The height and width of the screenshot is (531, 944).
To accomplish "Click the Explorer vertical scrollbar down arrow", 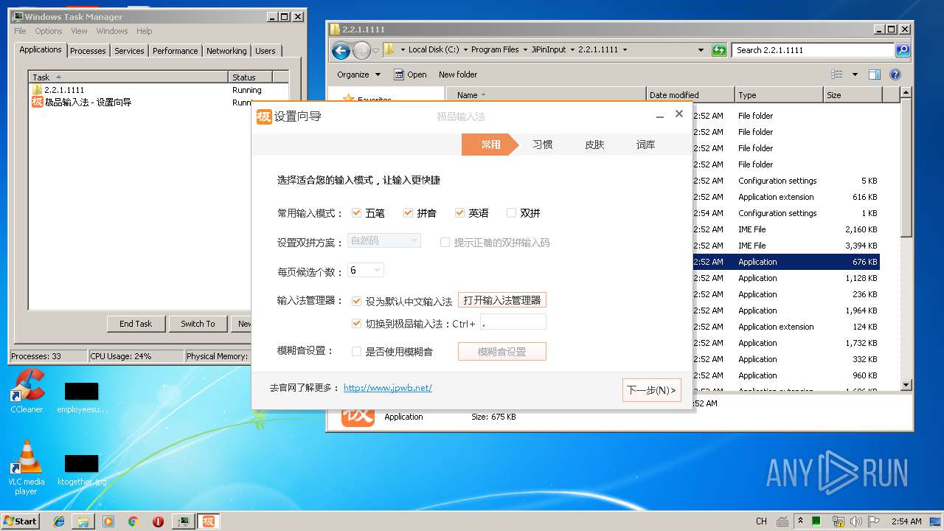I will pos(906,385).
